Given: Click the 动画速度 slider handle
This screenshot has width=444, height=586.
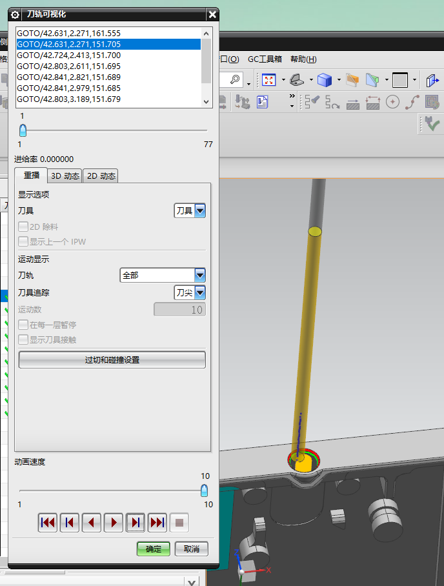Looking at the screenshot, I should (204, 490).
